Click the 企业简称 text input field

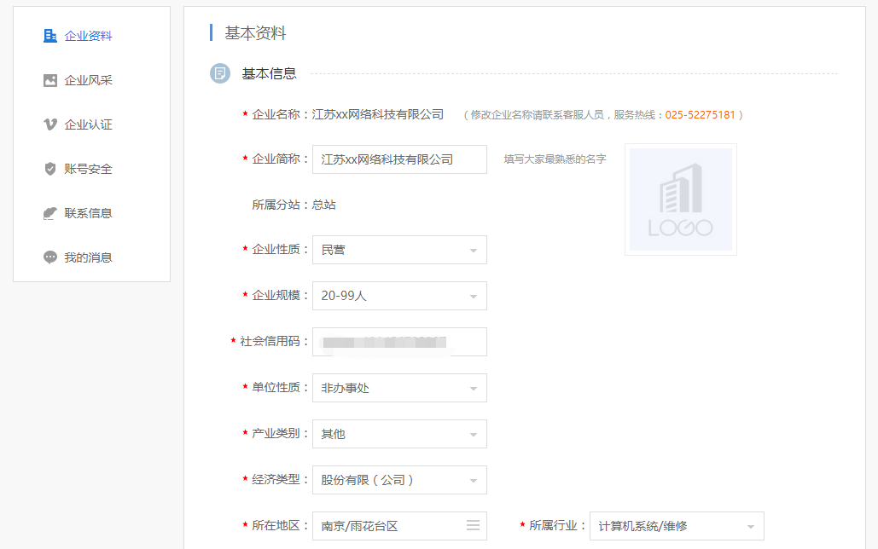click(x=399, y=159)
